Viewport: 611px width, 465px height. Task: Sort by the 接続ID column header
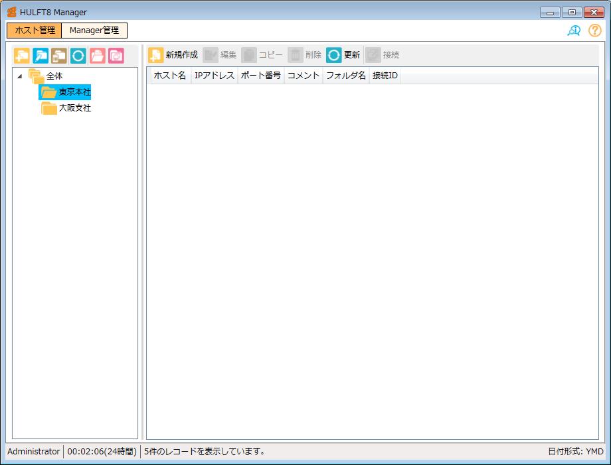click(385, 75)
